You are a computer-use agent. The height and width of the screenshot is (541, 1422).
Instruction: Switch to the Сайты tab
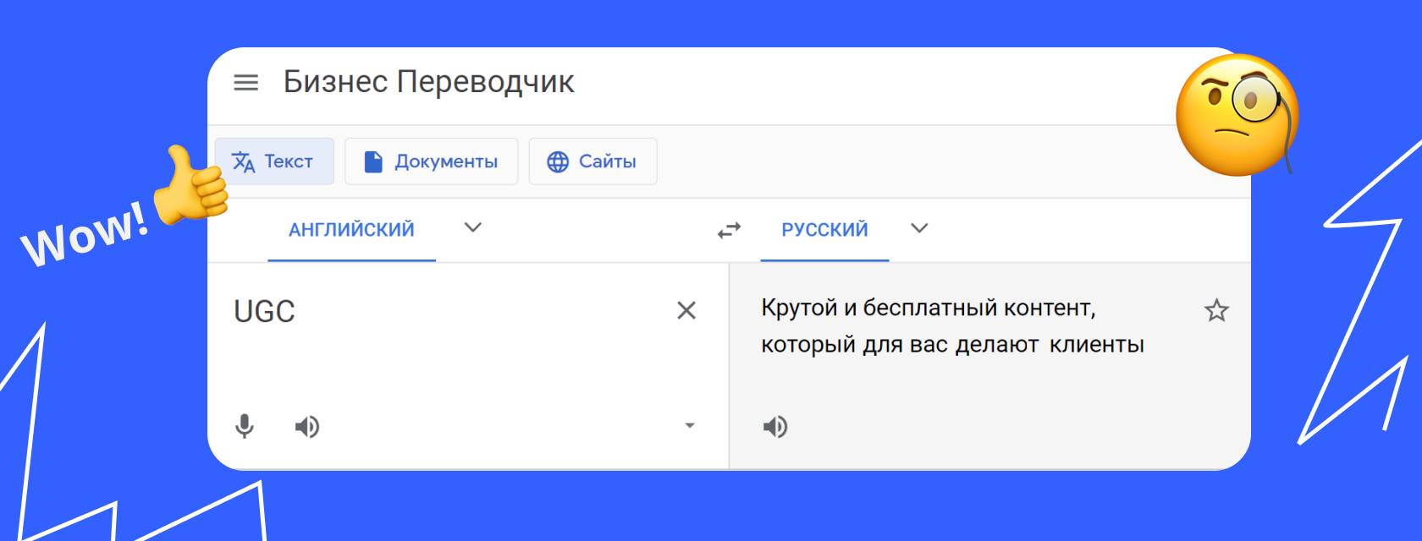(592, 161)
